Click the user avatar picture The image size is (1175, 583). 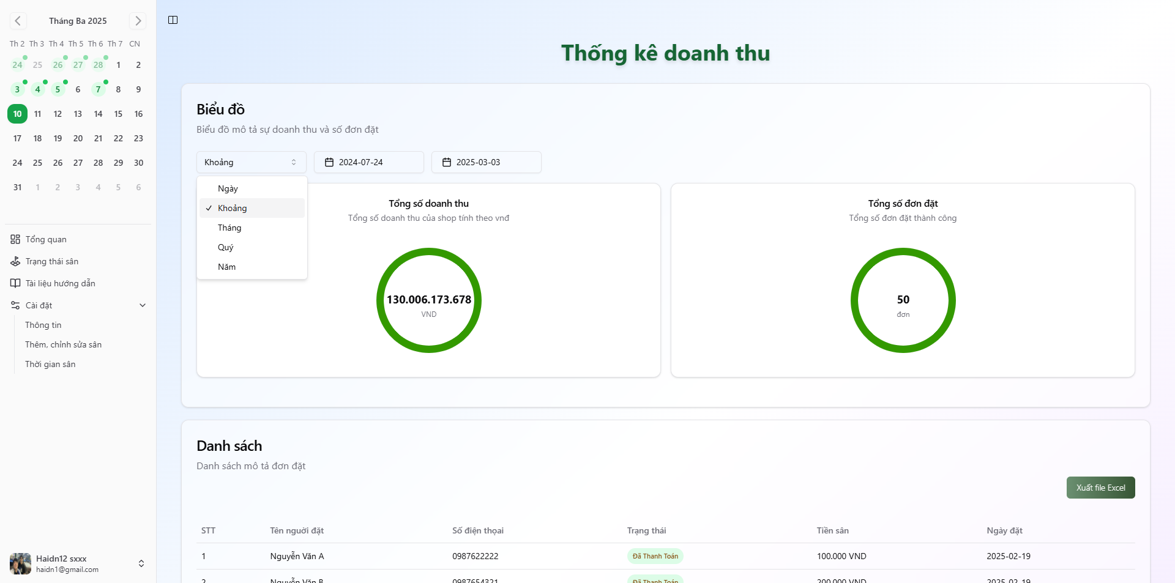click(x=20, y=563)
